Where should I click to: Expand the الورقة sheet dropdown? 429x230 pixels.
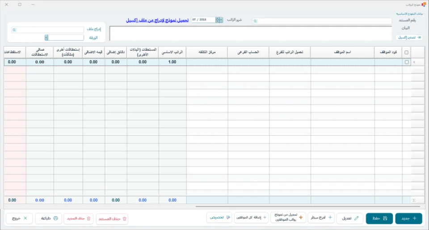46,38
